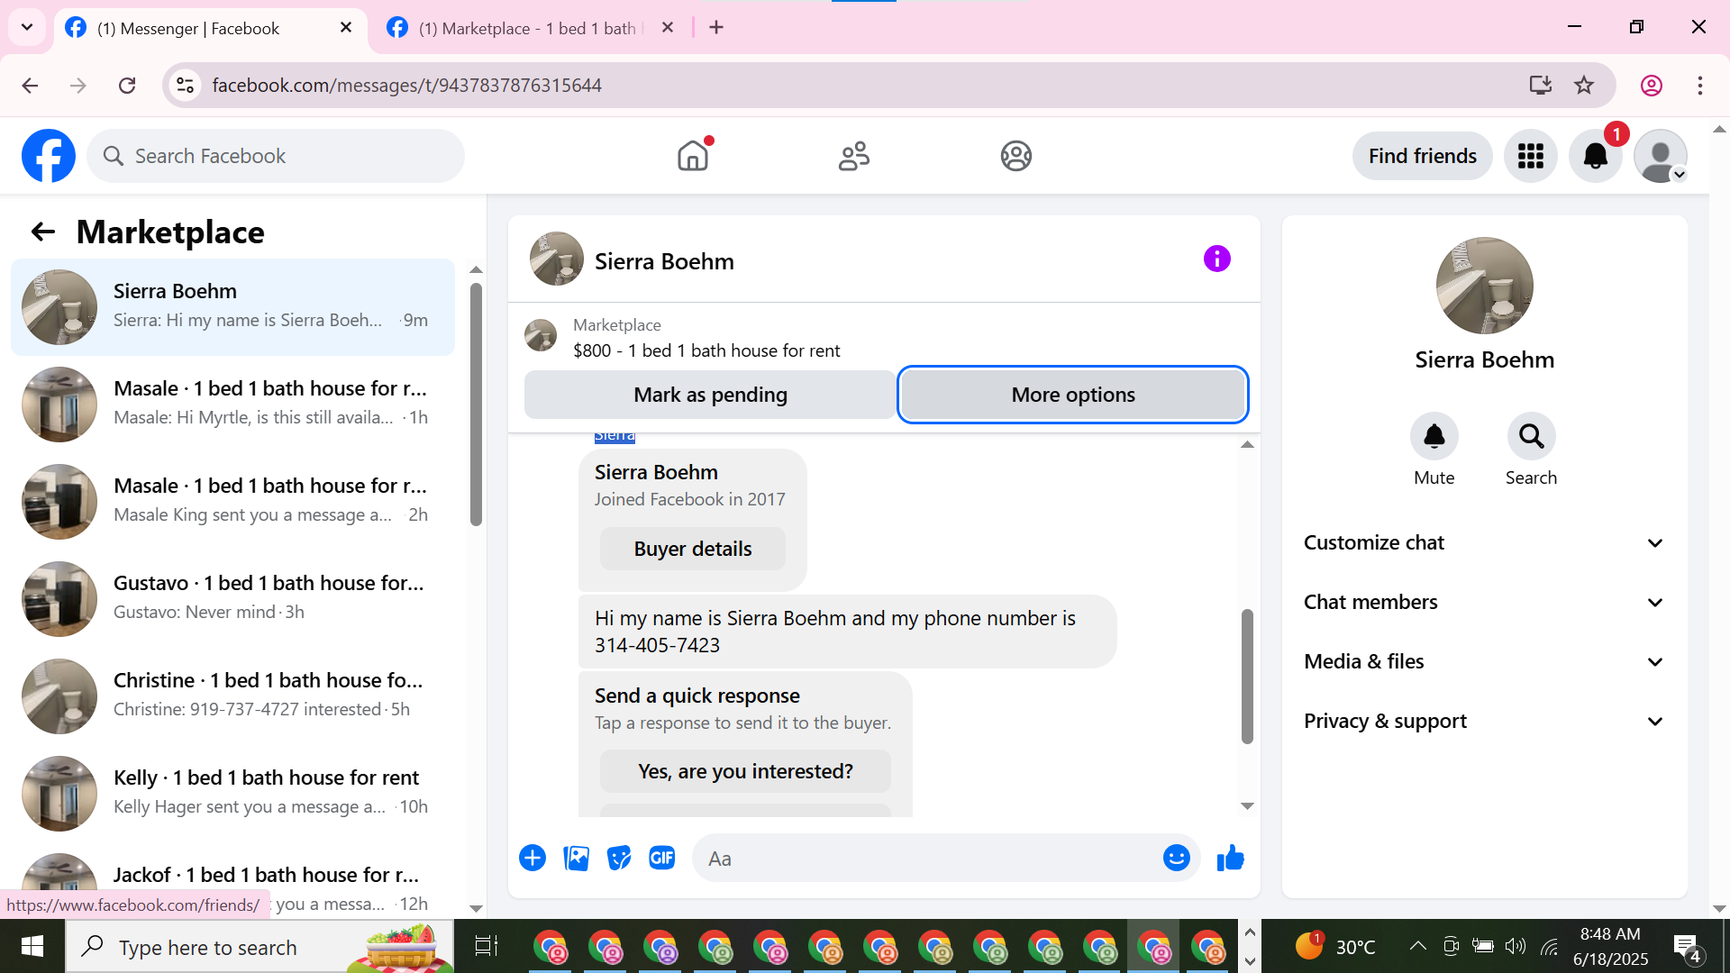Screen dimensions: 1730x973
Task: Click Sierra Boehm's large profile picture
Action: tap(1484, 286)
